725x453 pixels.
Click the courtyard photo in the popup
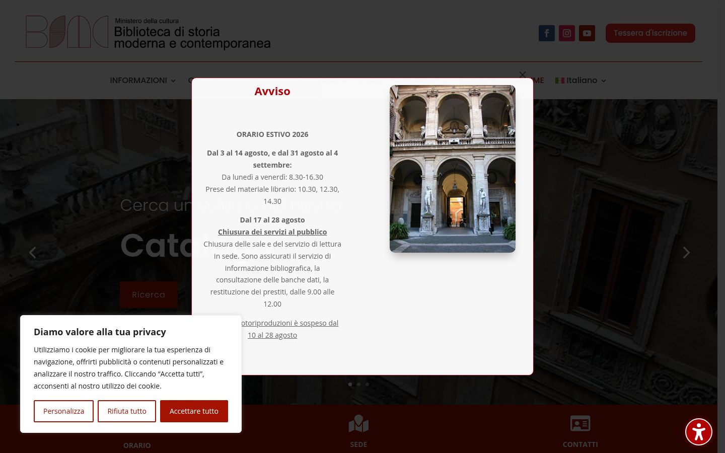(x=453, y=169)
